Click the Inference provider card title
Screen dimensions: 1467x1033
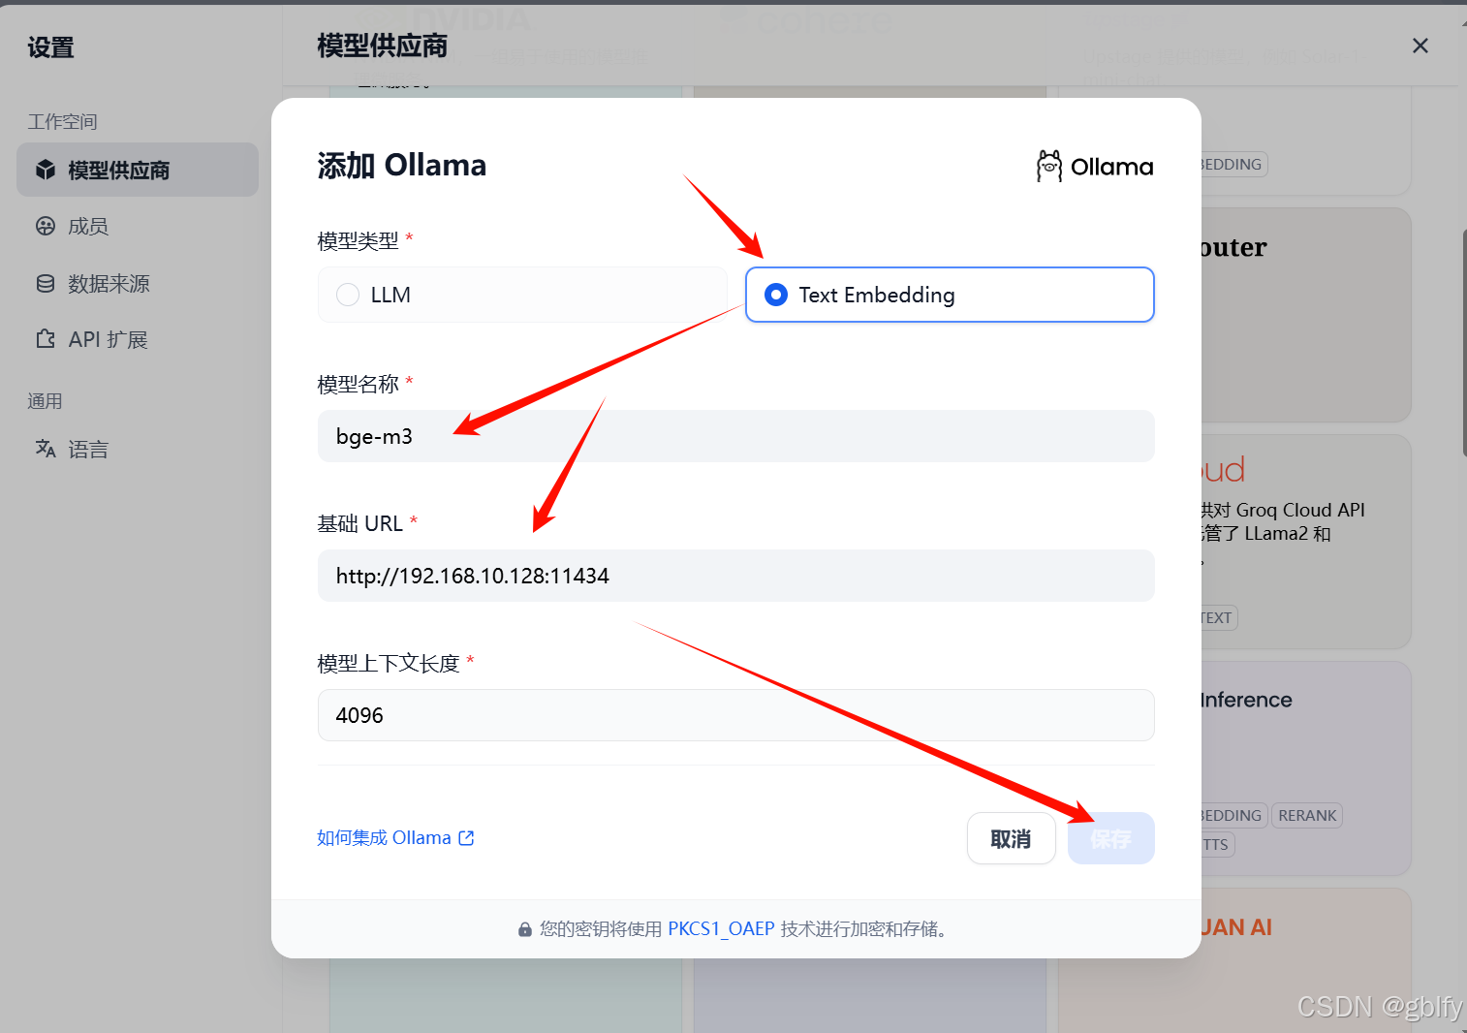click(x=1246, y=700)
